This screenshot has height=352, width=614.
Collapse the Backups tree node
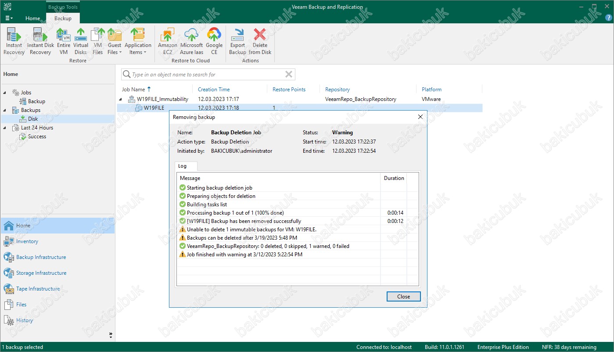pyautogui.click(x=5, y=110)
